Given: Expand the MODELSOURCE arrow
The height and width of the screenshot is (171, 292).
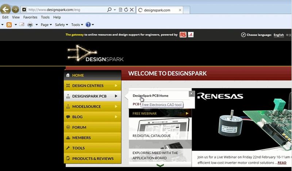Looking at the screenshot, I should click(x=116, y=106).
